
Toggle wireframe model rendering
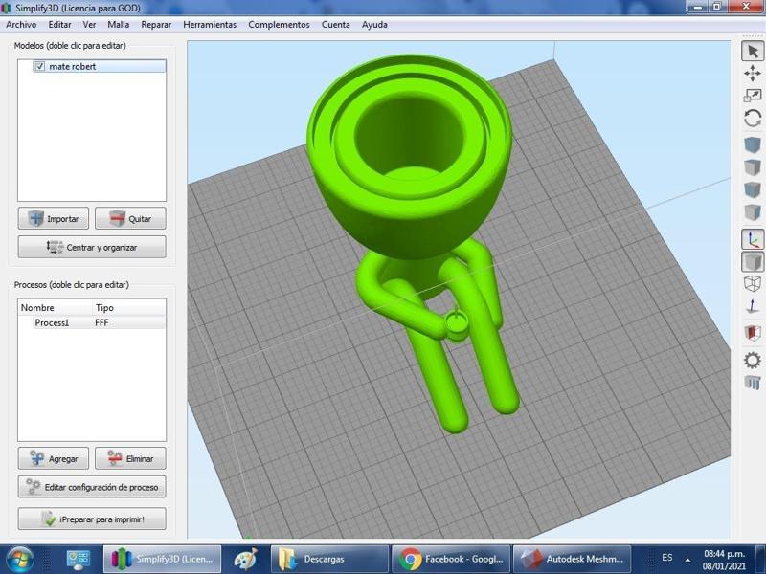point(753,283)
